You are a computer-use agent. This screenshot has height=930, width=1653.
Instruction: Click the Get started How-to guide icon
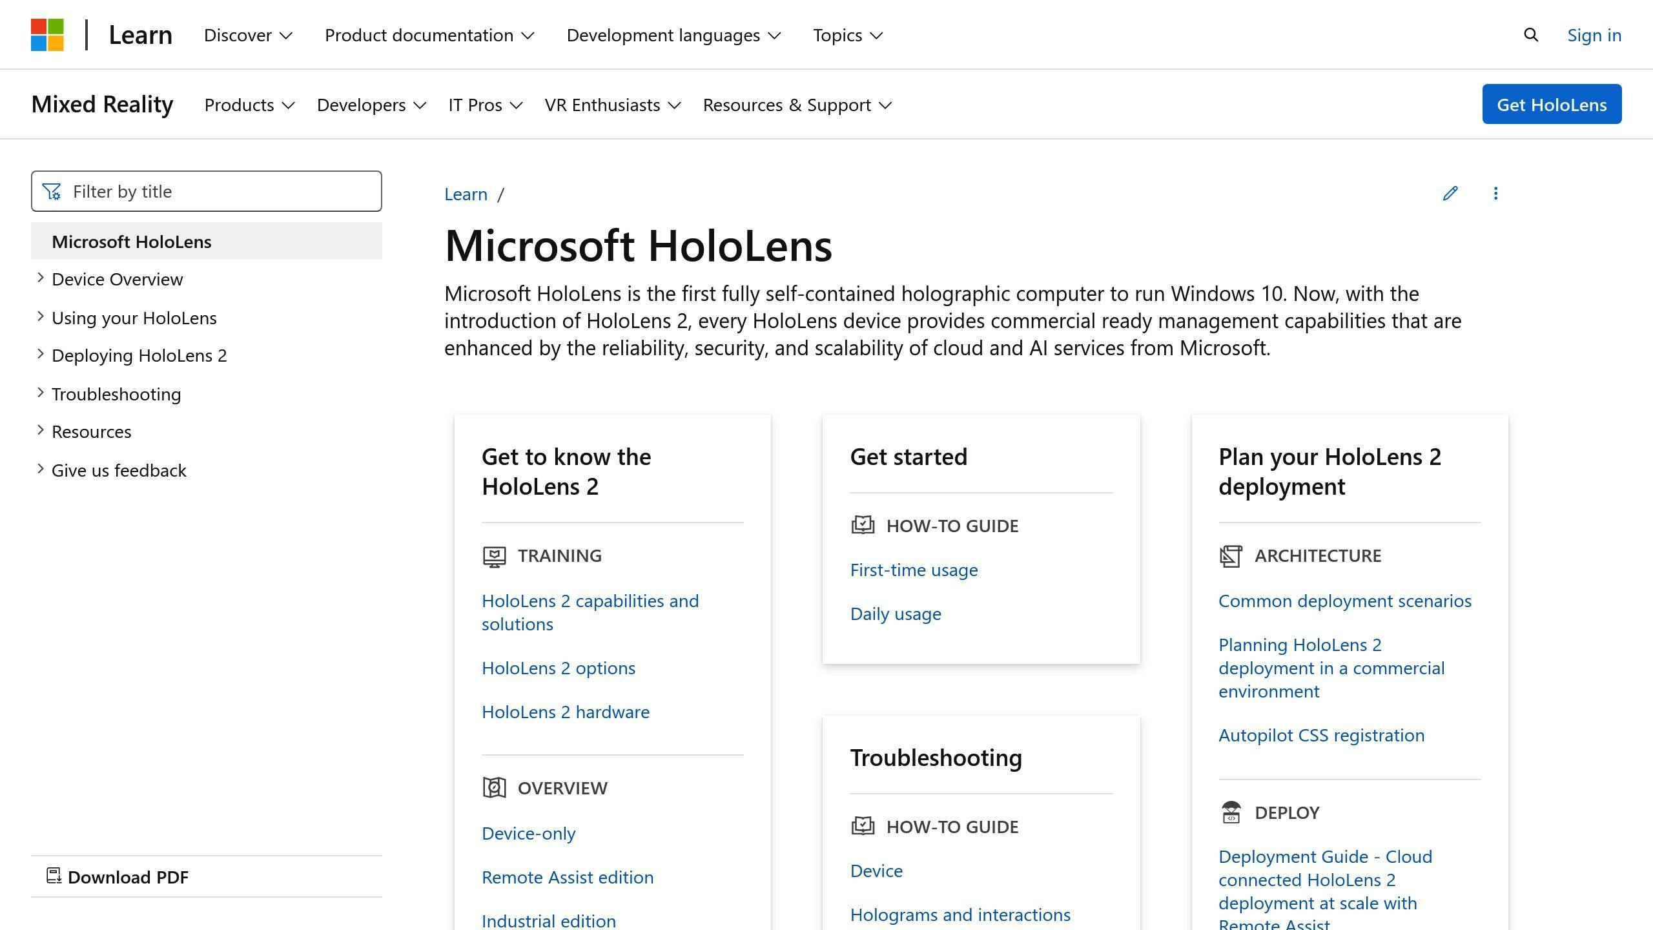(863, 525)
